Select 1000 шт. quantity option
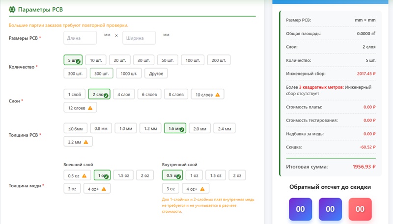 click(x=129, y=74)
